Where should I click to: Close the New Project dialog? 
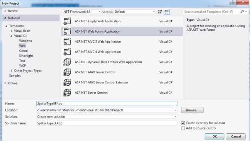pos(243,2)
